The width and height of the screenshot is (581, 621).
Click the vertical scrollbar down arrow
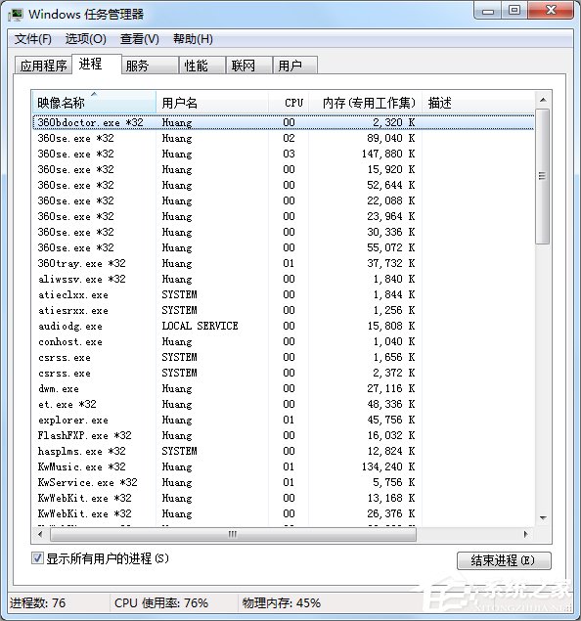click(x=543, y=518)
